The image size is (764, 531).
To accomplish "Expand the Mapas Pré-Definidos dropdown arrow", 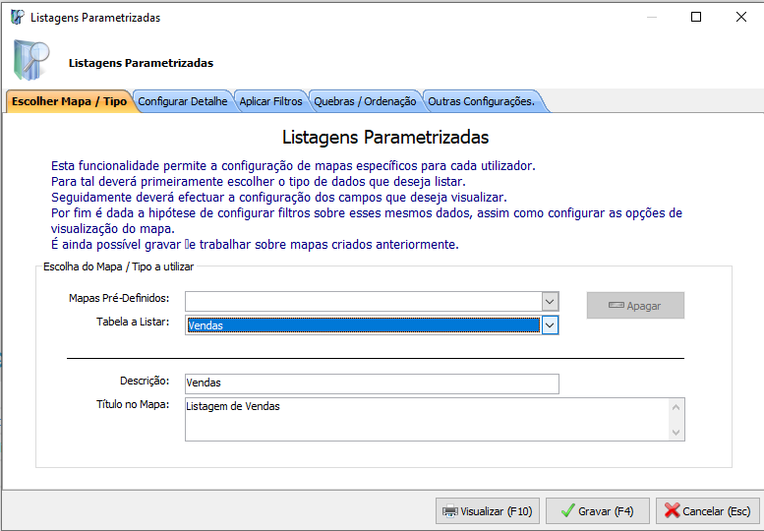I will pos(550,301).
